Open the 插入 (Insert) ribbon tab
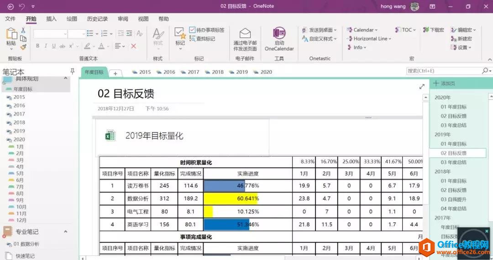493x260 pixels. (51, 19)
